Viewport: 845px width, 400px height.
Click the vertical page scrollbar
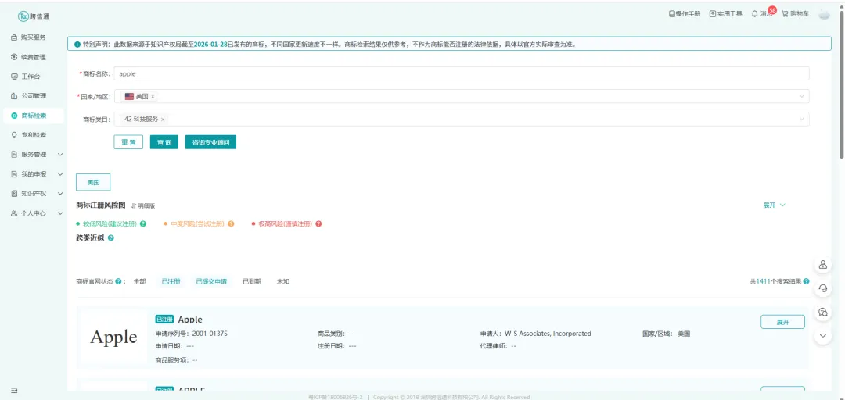click(841, 84)
